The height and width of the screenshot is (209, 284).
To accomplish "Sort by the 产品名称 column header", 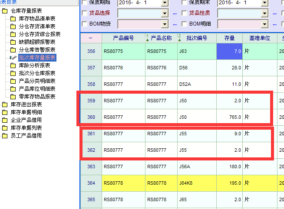I will pos(161,38).
